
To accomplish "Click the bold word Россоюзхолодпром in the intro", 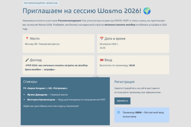I will coord(69,20).
